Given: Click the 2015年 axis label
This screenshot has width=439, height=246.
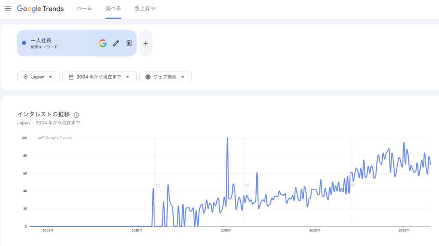Looking at the screenshot, I should pyautogui.click(x=226, y=231).
